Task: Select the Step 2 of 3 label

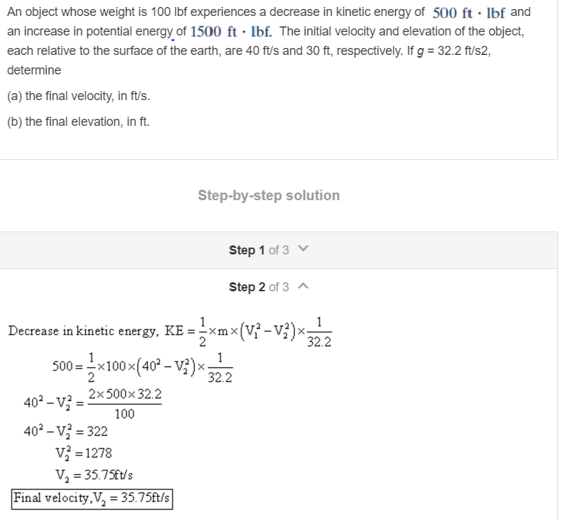Action: pyautogui.click(x=258, y=286)
